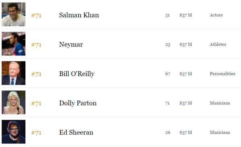
Task: Select Dolly Parton's age 71 value
Action: 167,103
